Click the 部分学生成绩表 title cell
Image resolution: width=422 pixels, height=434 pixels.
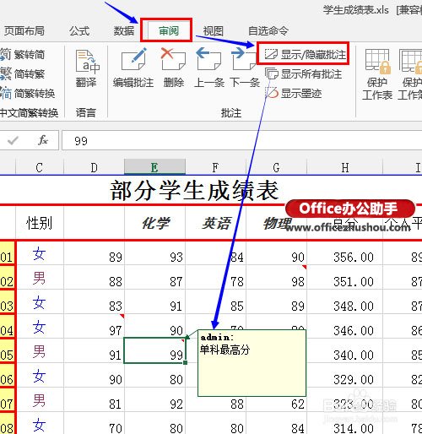(x=194, y=191)
